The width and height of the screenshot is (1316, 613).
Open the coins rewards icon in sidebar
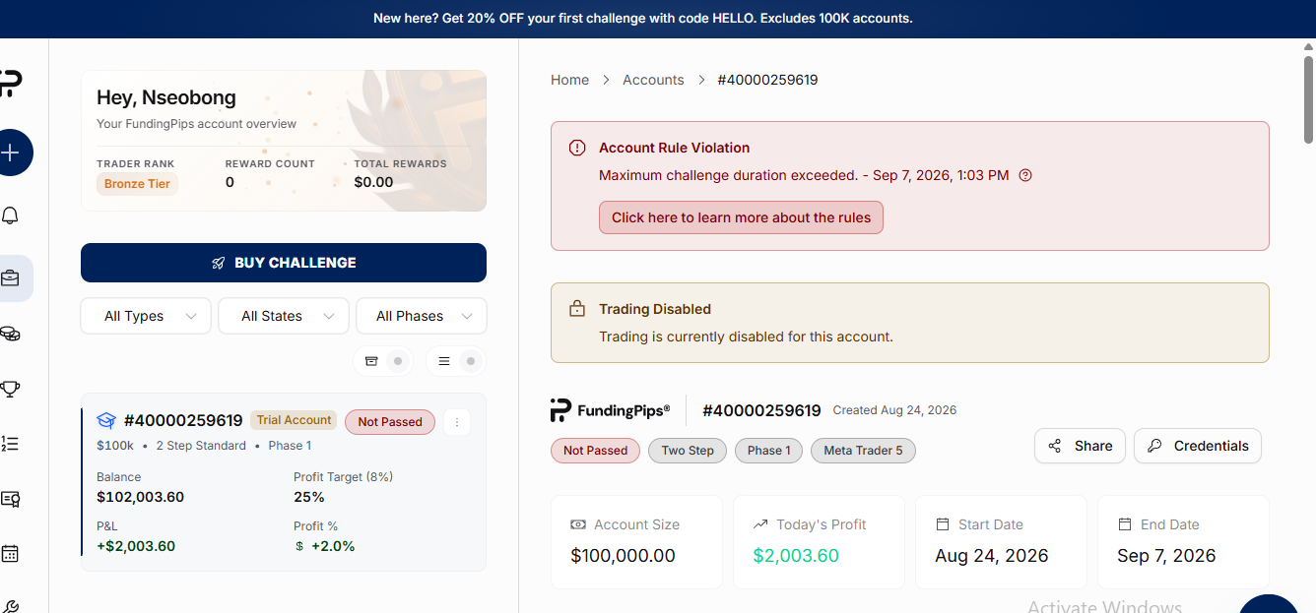tap(11, 334)
